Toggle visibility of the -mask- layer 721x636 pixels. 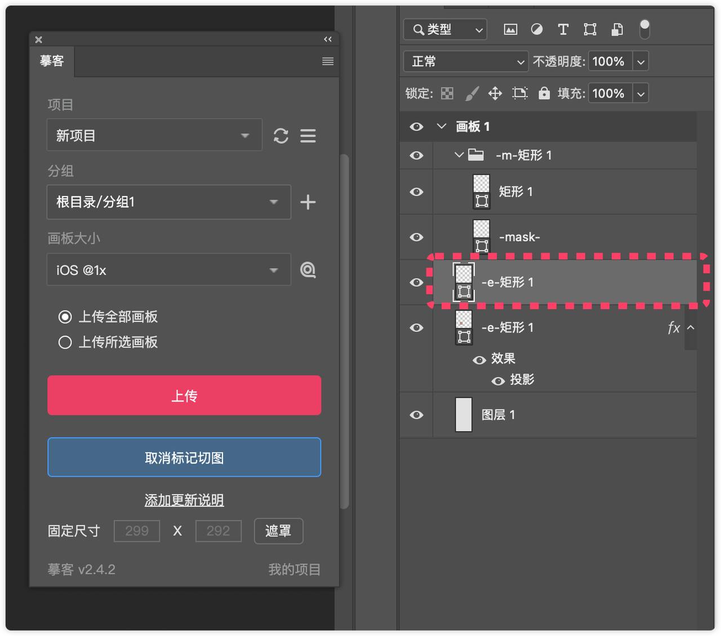click(416, 237)
